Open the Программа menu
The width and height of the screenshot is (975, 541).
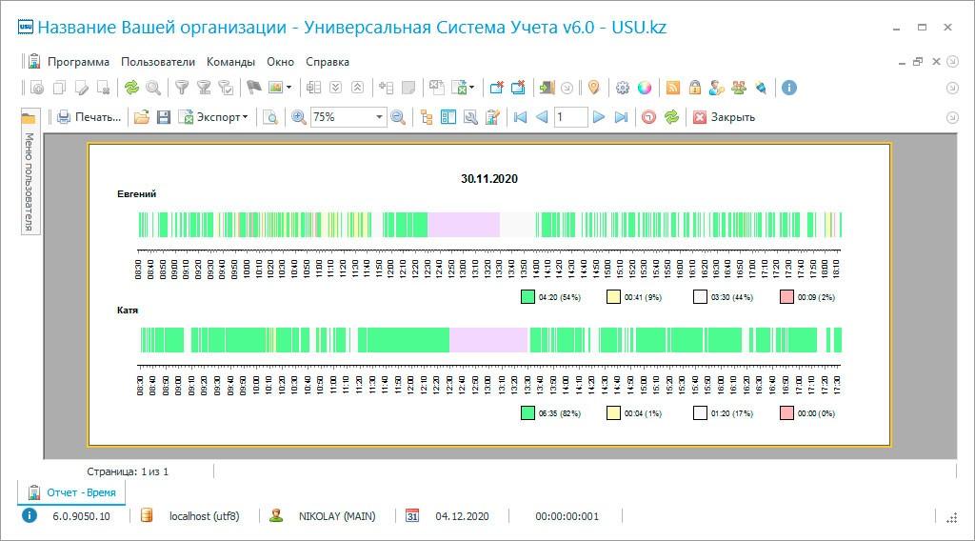pyautogui.click(x=78, y=62)
